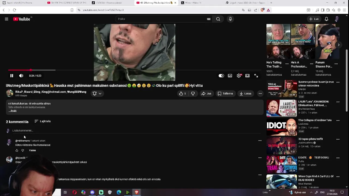Open a new browser tab
Image resolution: width=349 pixels, height=196 pixels.
coord(271,3)
